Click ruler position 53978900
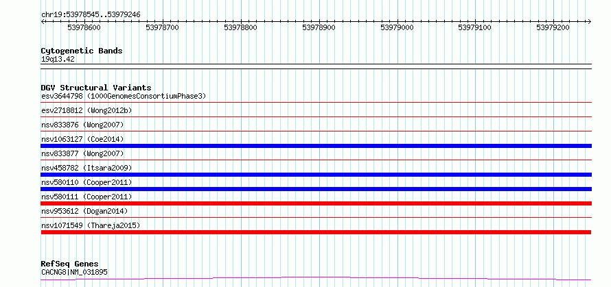The image size is (611, 287). click(319, 27)
